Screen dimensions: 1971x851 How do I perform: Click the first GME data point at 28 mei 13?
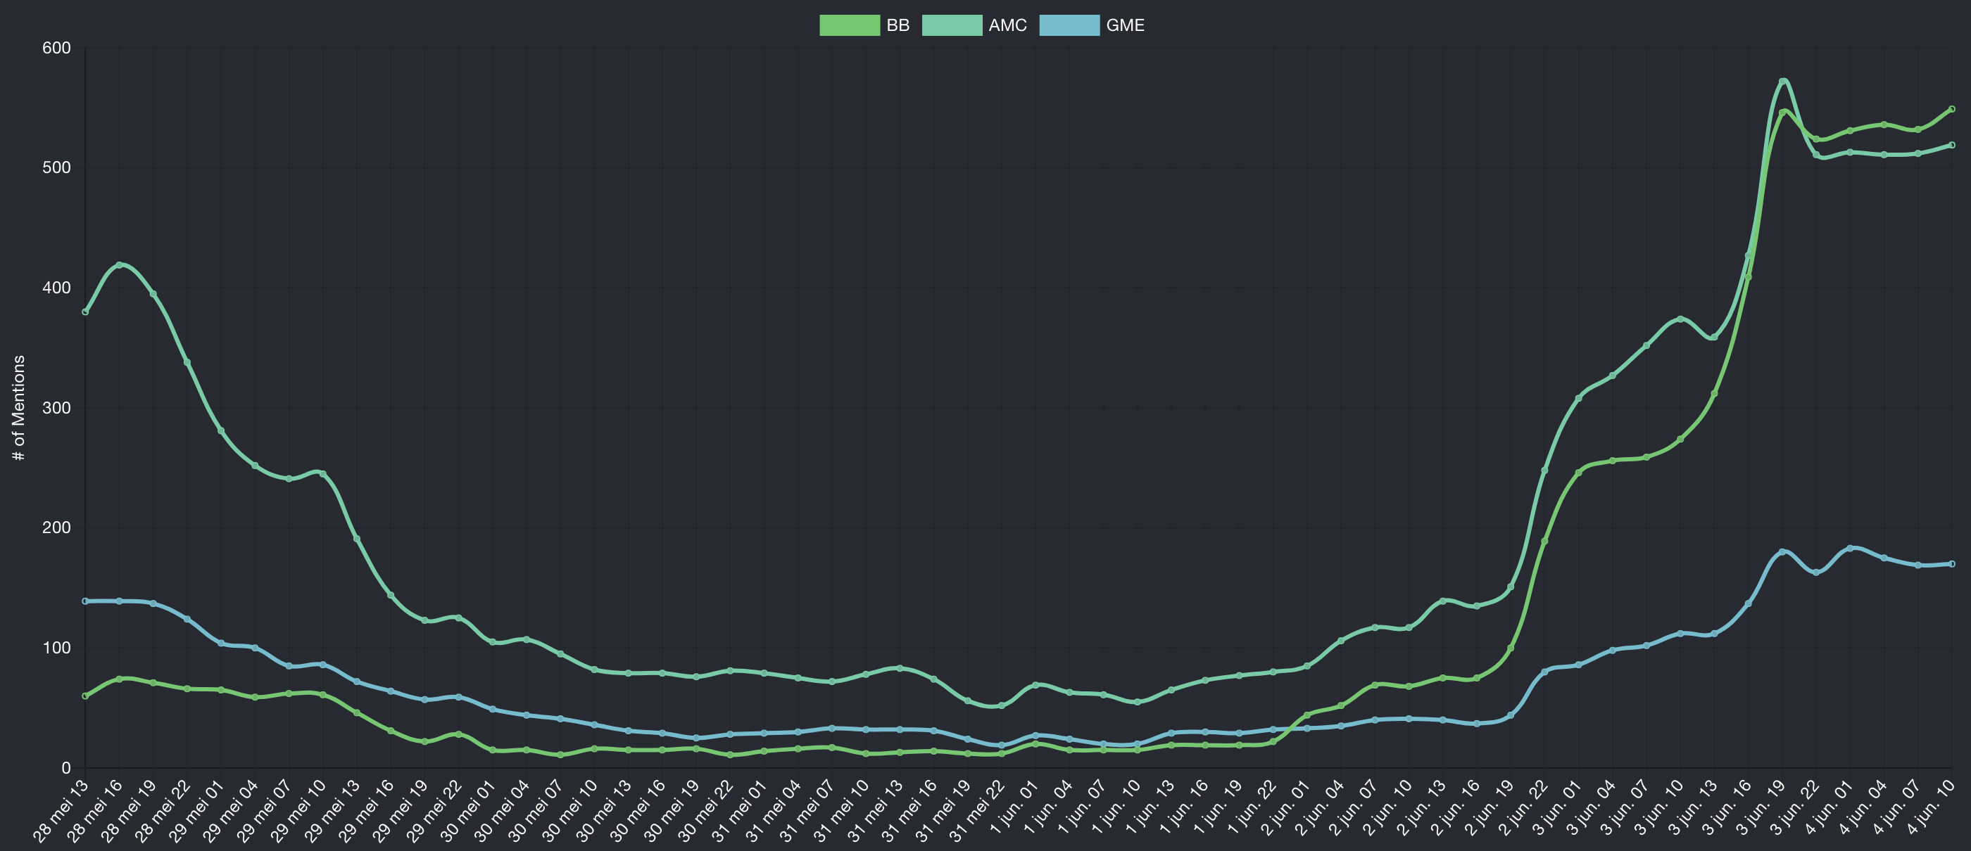click(85, 601)
